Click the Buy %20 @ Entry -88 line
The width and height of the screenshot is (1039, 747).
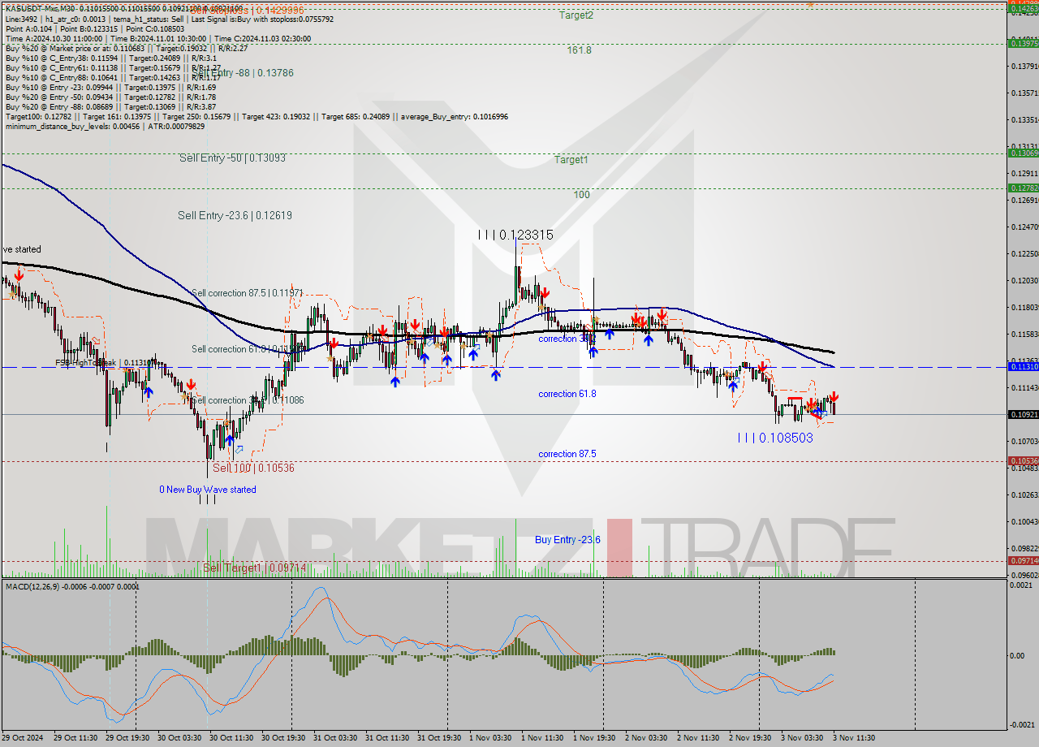pyautogui.click(x=110, y=106)
